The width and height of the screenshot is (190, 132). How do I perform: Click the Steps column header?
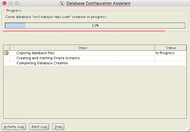(82, 48)
